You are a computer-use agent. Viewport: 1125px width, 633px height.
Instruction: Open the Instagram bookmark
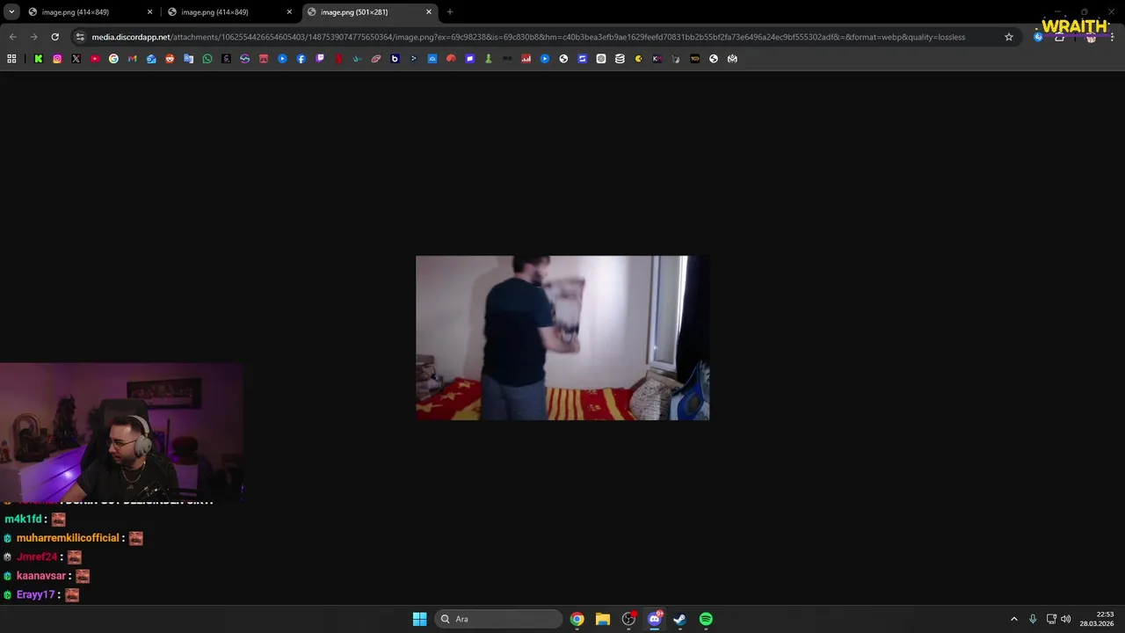coord(57,59)
